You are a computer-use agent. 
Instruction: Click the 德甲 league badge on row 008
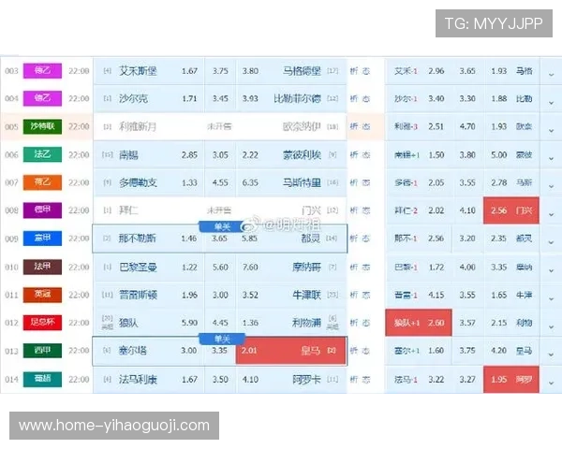click(x=42, y=210)
